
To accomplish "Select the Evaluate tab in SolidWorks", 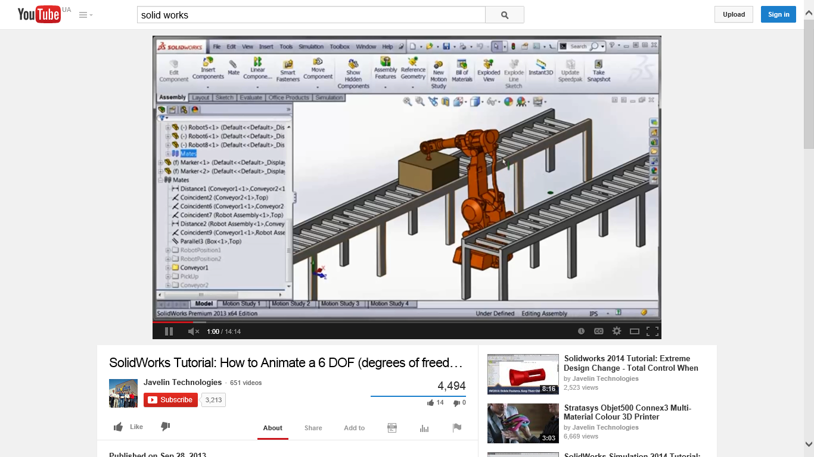I will click(251, 98).
